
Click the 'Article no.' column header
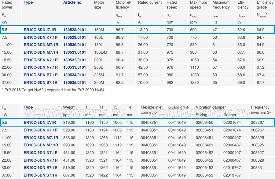click(73, 2)
